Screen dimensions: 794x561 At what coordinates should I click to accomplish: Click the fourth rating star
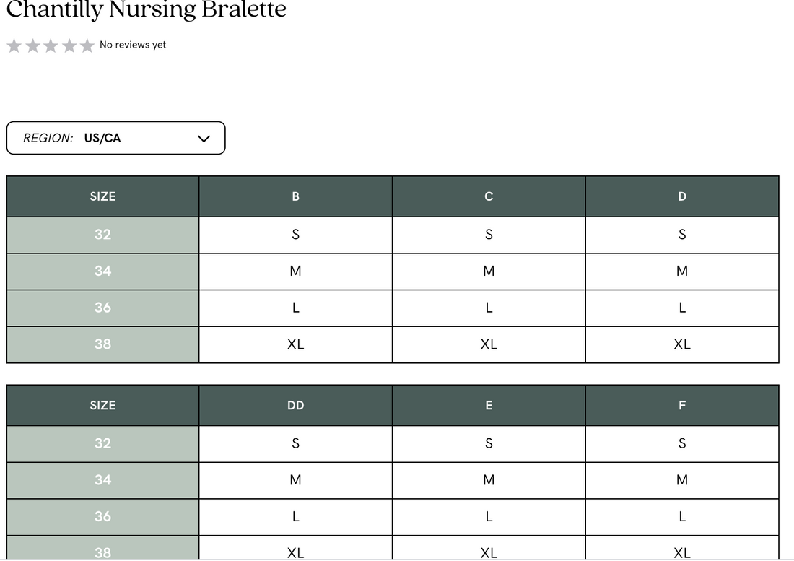(x=69, y=46)
